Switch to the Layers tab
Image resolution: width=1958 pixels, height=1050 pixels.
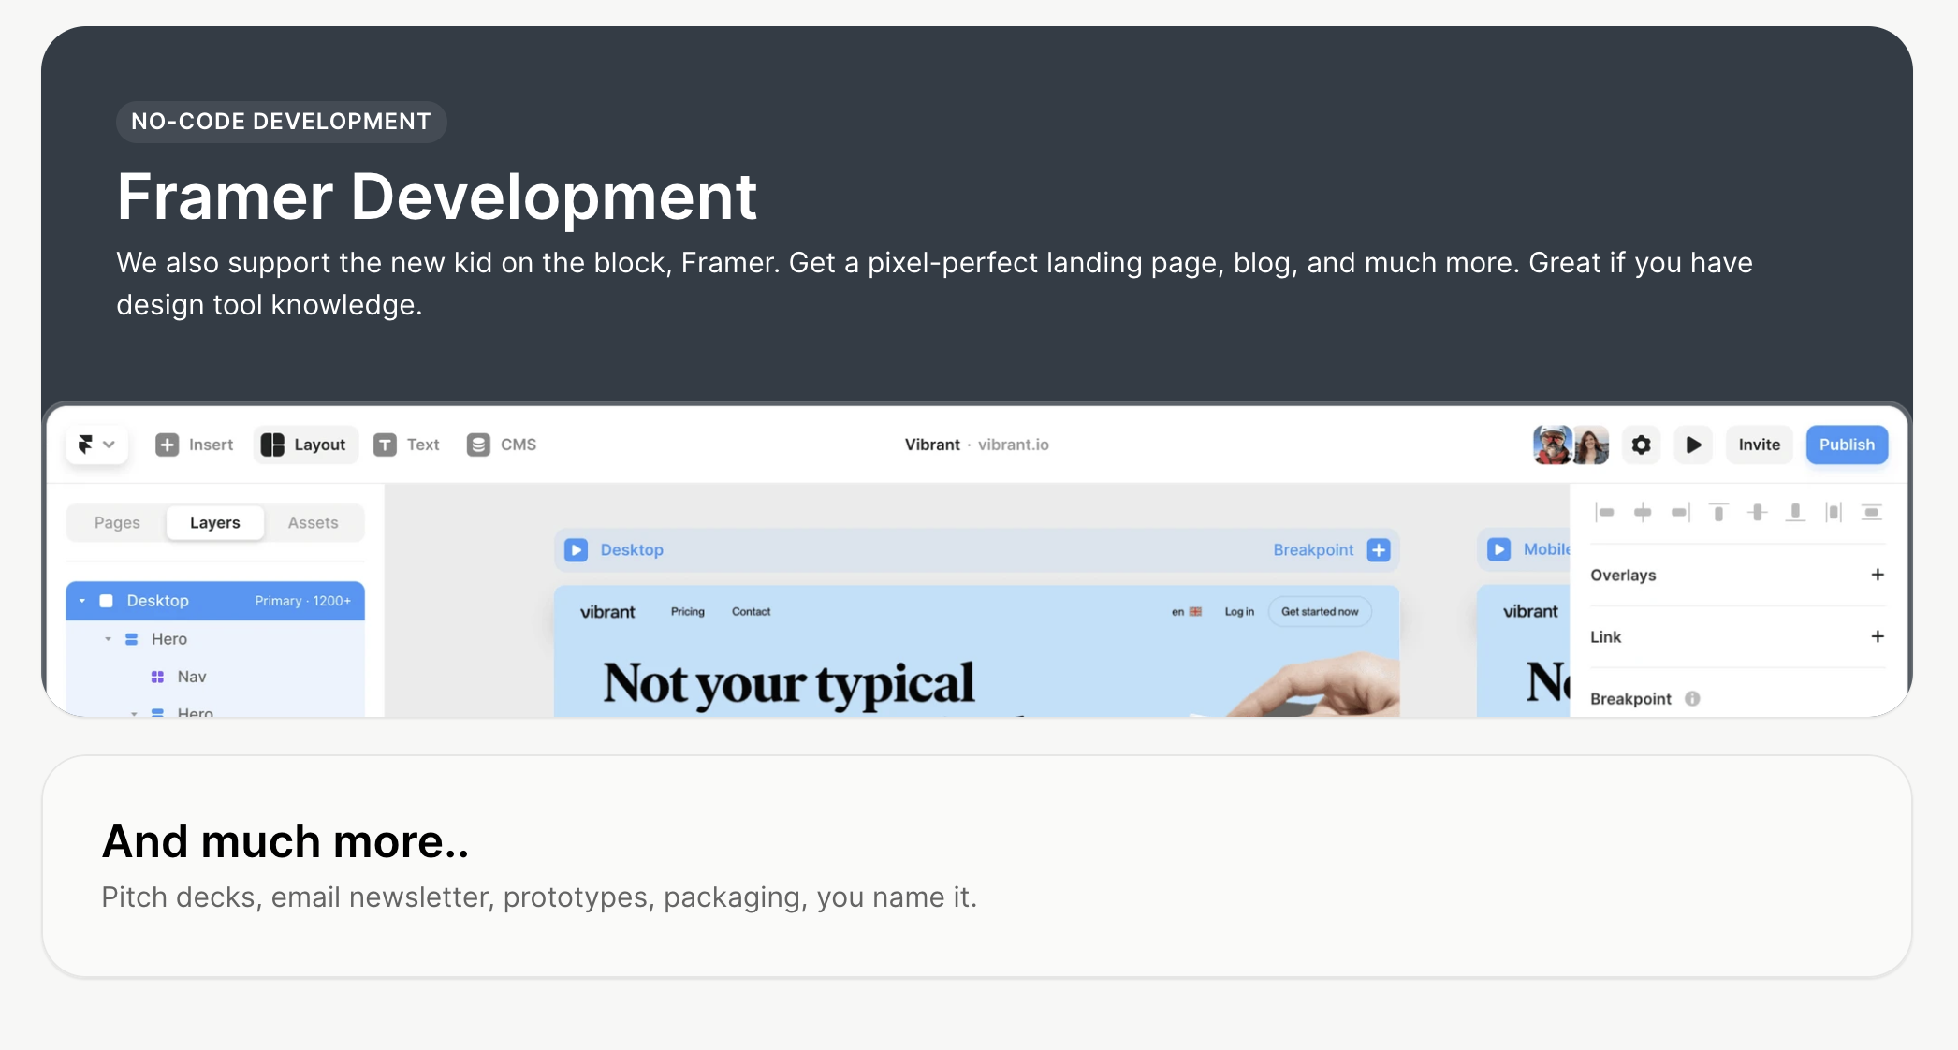215,522
